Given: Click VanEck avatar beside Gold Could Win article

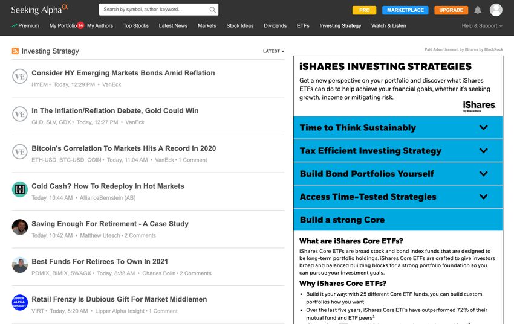Looking at the screenshot, I should click(x=20, y=114).
